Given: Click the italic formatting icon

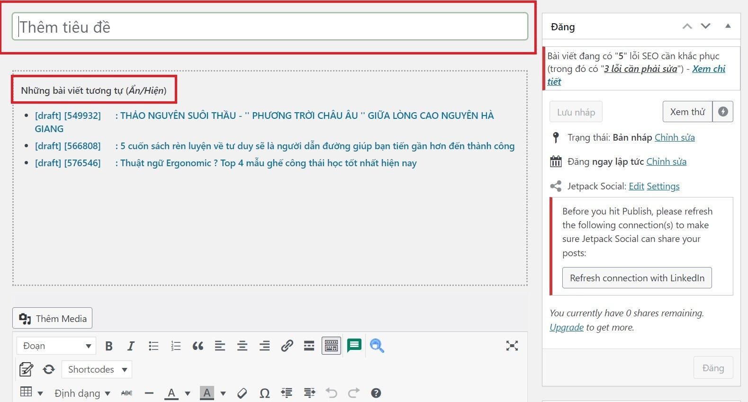Looking at the screenshot, I should click(131, 346).
